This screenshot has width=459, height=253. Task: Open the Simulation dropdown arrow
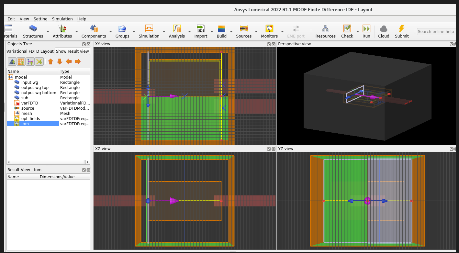[x=164, y=32]
